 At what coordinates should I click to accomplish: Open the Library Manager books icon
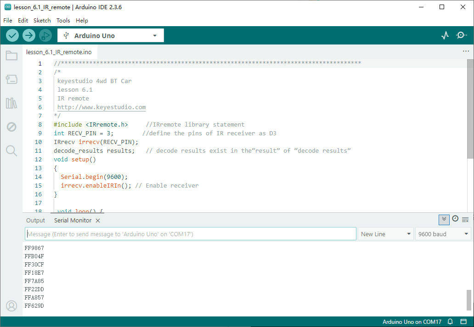point(11,103)
